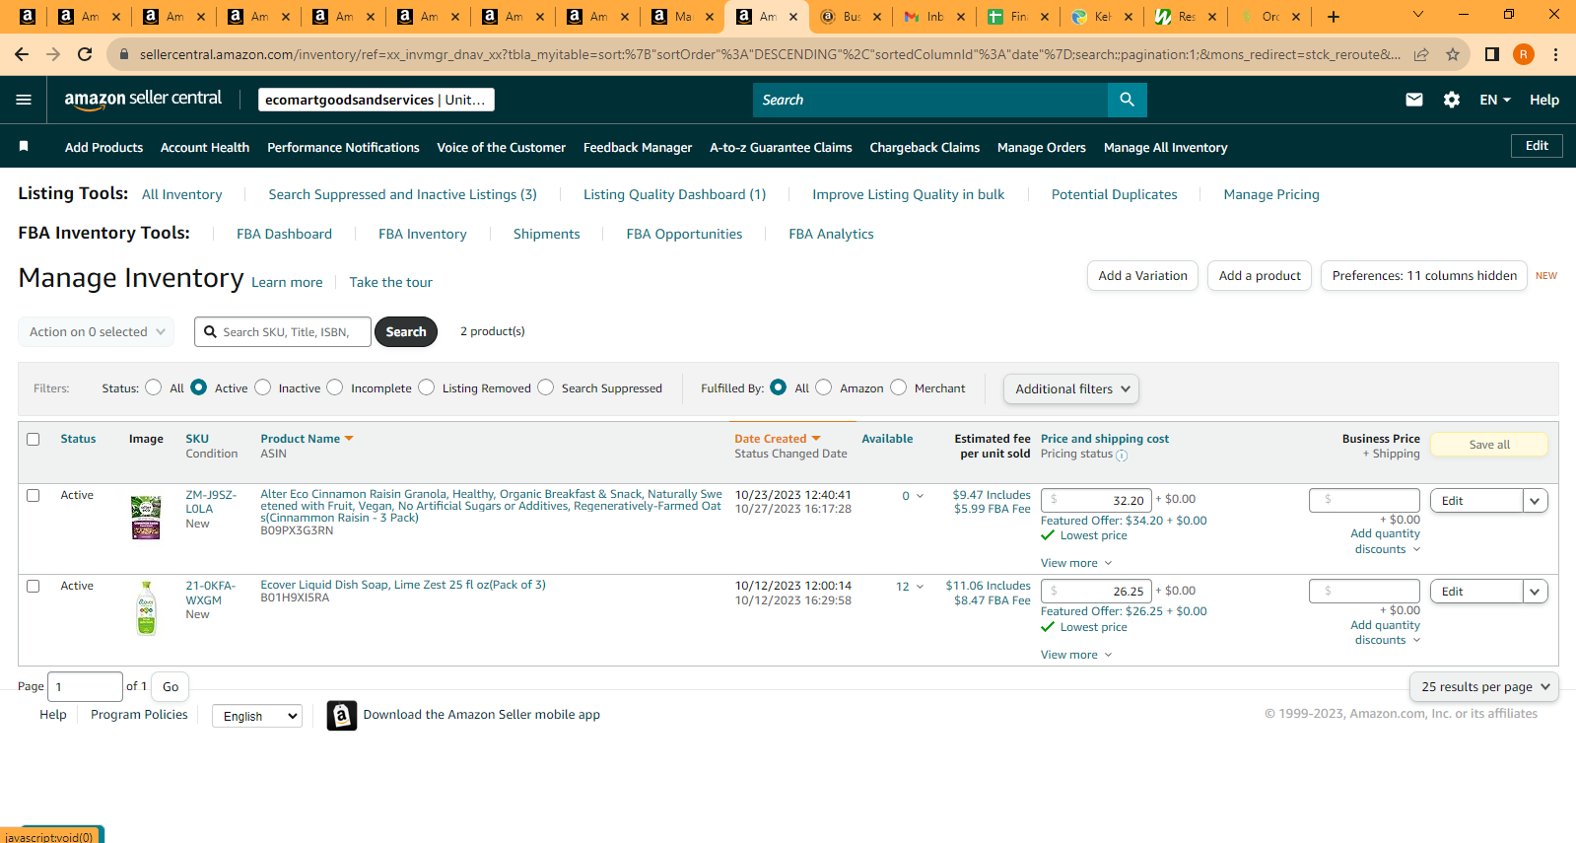Select the Search Suppressed radio button
Image resolution: width=1576 pixels, height=843 pixels.
click(545, 387)
